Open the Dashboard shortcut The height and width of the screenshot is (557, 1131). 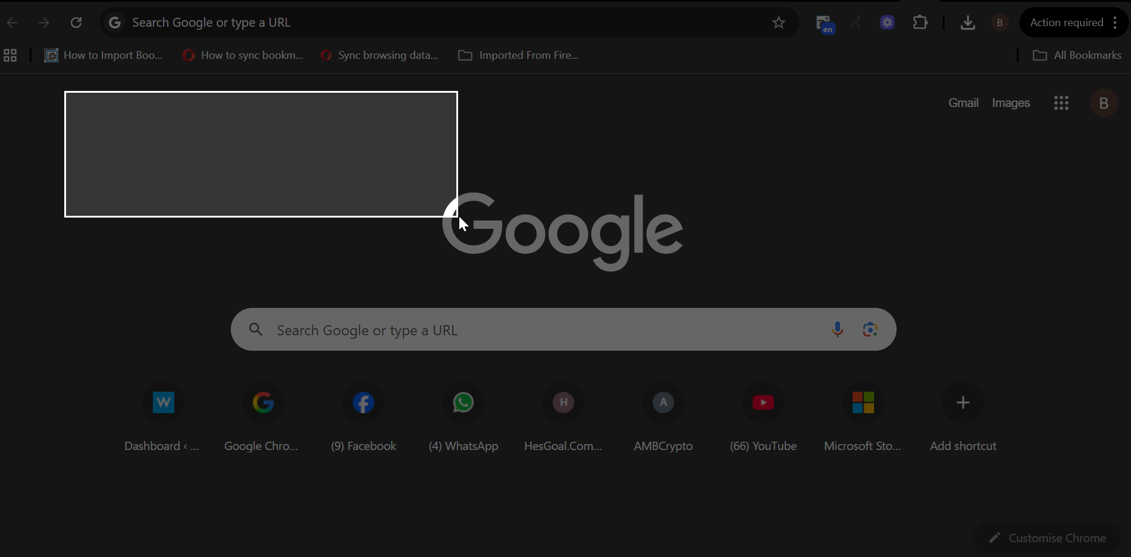[164, 417]
